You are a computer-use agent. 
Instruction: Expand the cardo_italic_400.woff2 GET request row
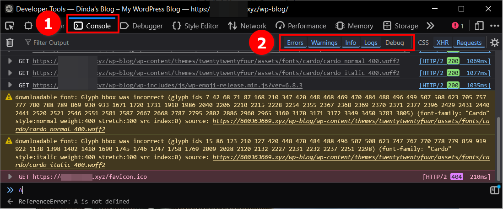coord(10,73)
